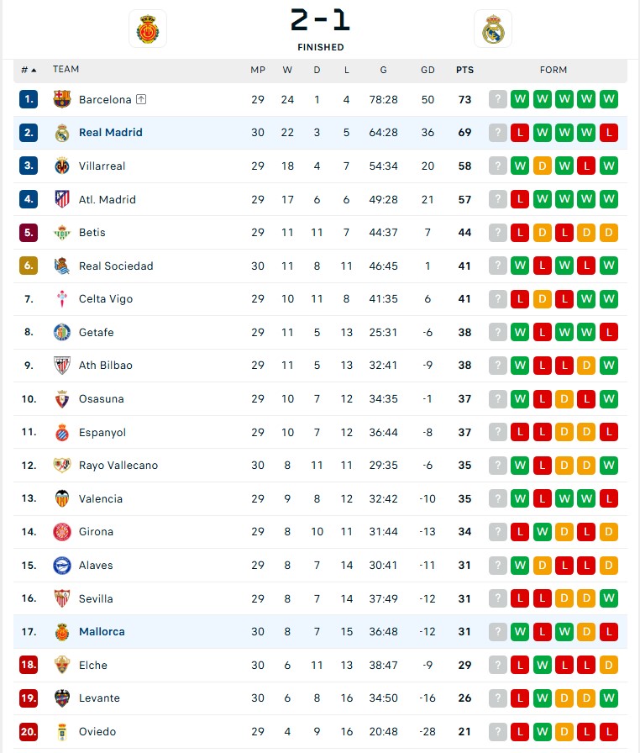Image resolution: width=640 pixels, height=753 pixels.
Task: Open the Real Madrid team link
Action: click(x=111, y=133)
